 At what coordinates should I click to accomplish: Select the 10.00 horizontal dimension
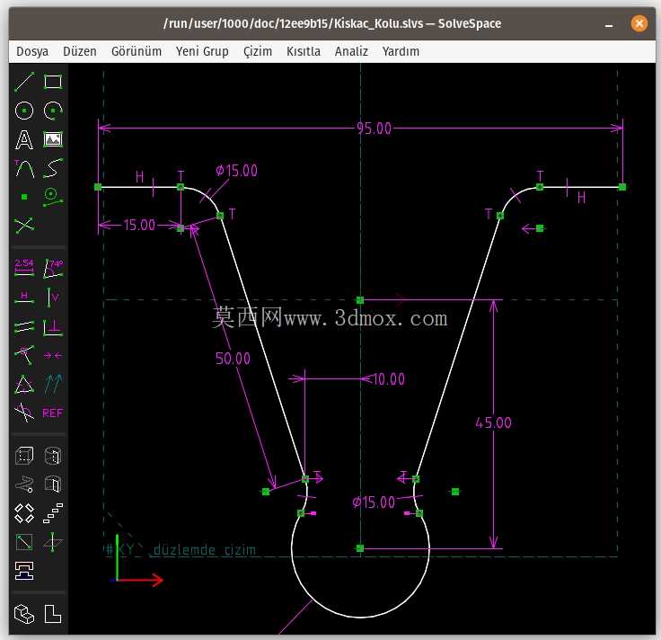pyautogui.click(x=388, y=378)
